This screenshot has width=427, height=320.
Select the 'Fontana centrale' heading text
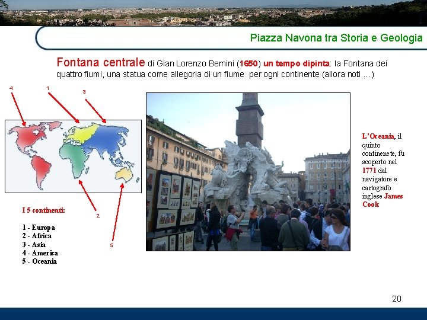pos(101,62)
